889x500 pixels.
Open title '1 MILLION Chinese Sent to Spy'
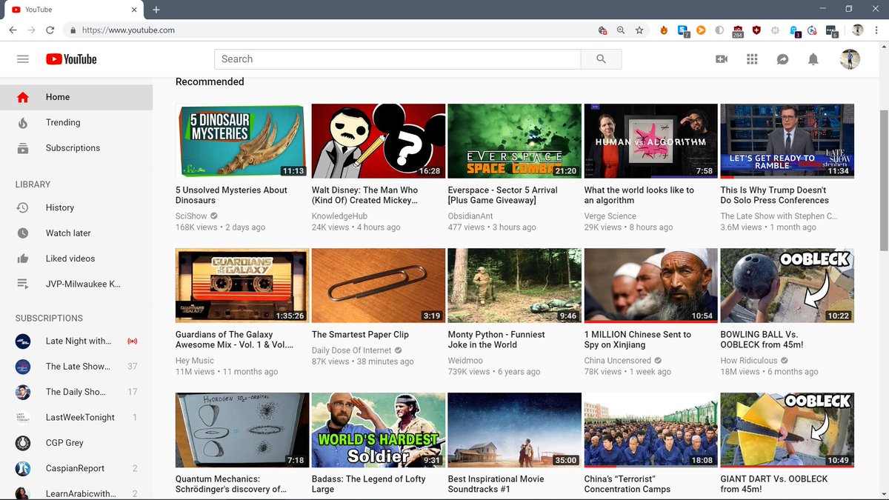[x=638, y=340]
